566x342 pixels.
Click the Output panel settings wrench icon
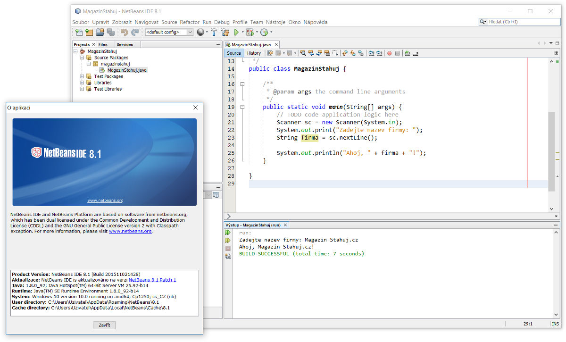tap(228, 256)
